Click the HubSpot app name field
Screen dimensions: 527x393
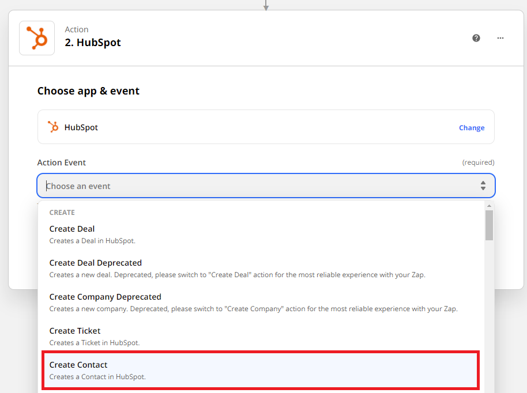[266, 127]
